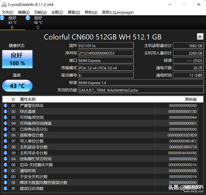The width and height of the screenshot is (206, 195).
Task: Select raw value 0000000000064
Action: 183,117
